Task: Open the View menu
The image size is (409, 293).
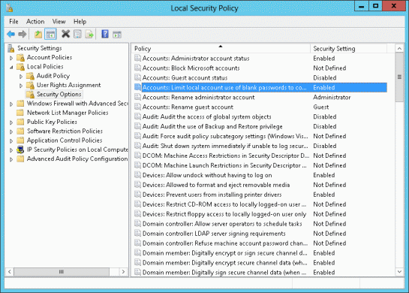Action: pyautogui.click(x=59, y=22)
